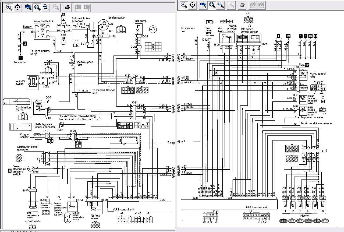The image size is (344, 232).
Task: Activate the pan tool in right pane toolbar
Action: (192, 5)
